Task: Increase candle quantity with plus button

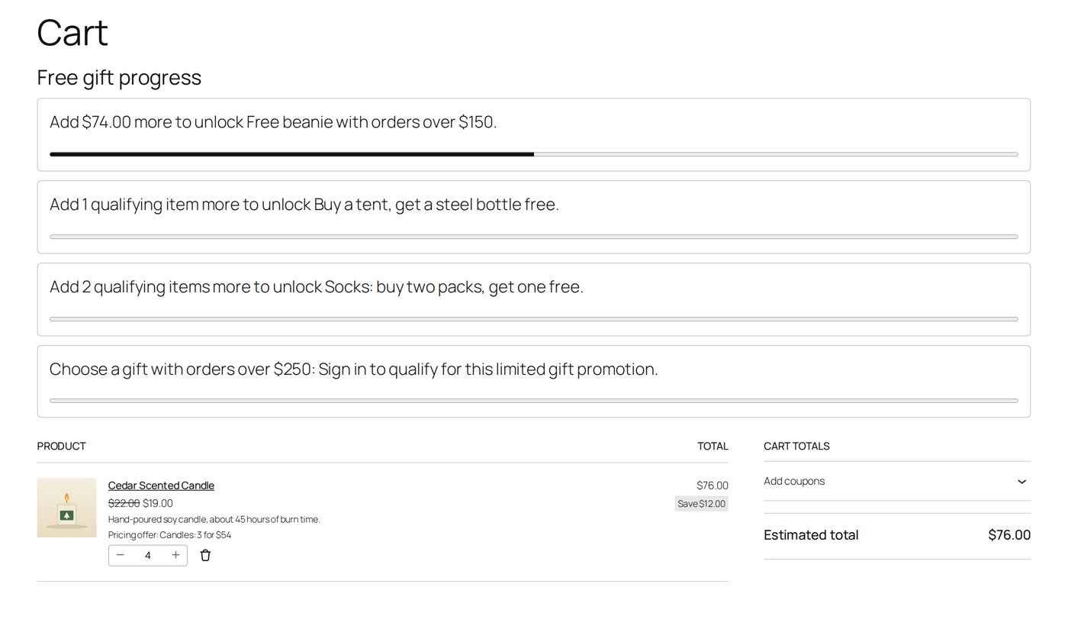Action: click(x=175, y=555)
